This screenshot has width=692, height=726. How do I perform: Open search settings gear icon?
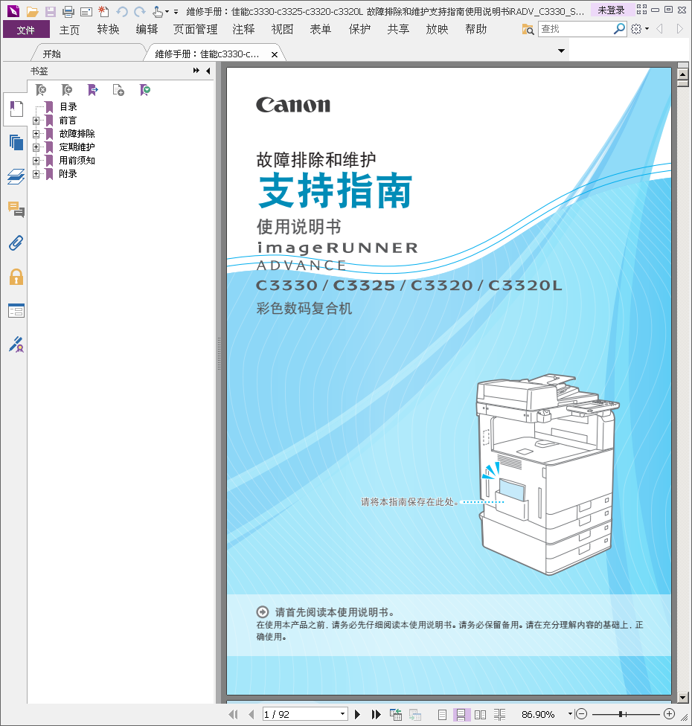(636, 29)
